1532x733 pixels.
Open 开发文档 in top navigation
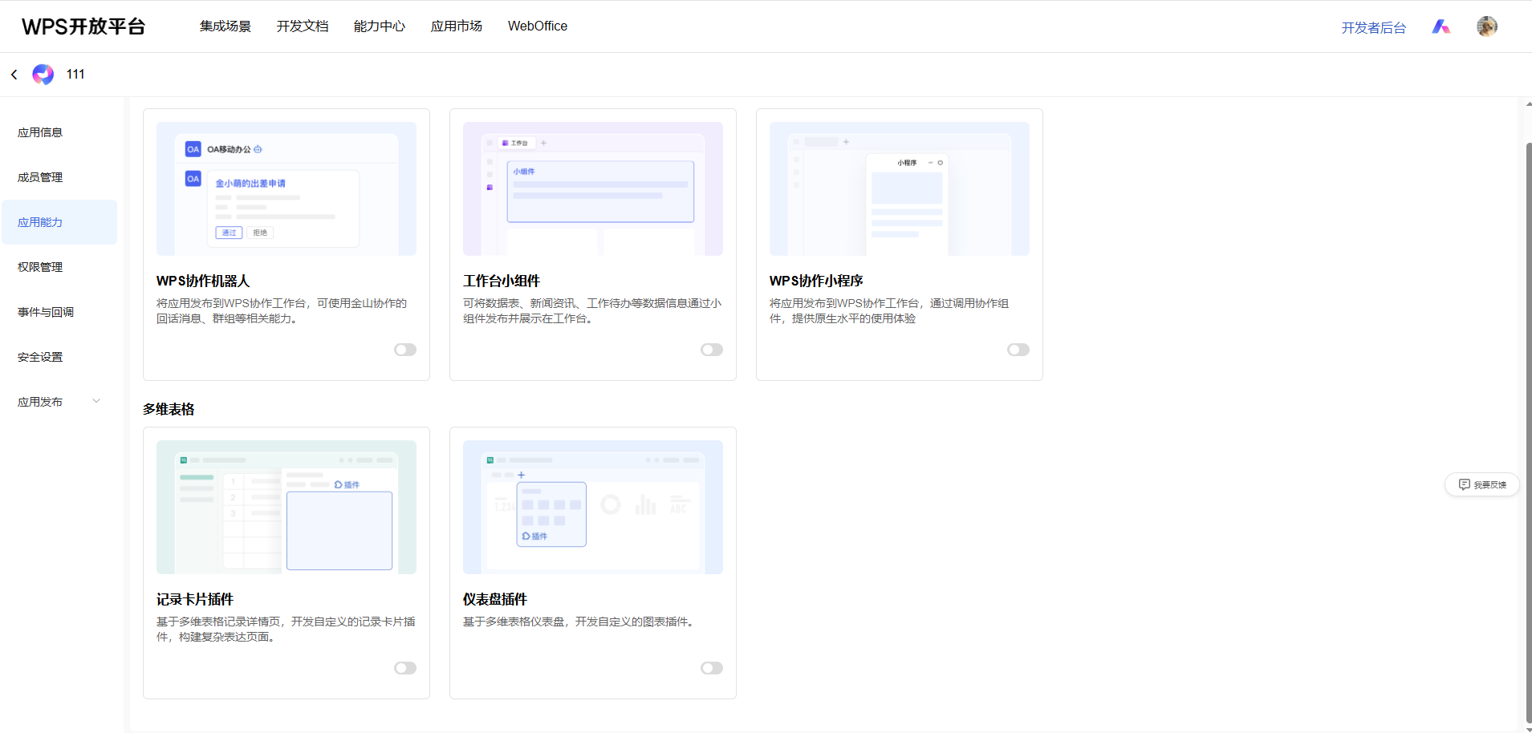pos(303,26)
